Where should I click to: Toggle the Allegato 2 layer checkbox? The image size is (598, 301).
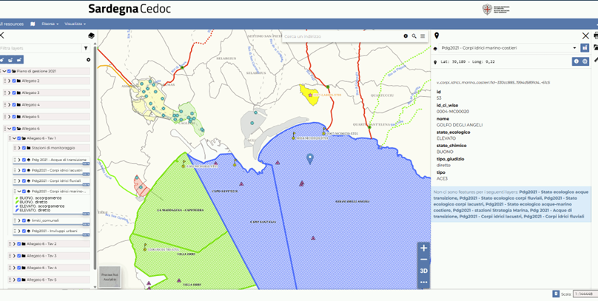pyautogui.click(x=13, y=81)
